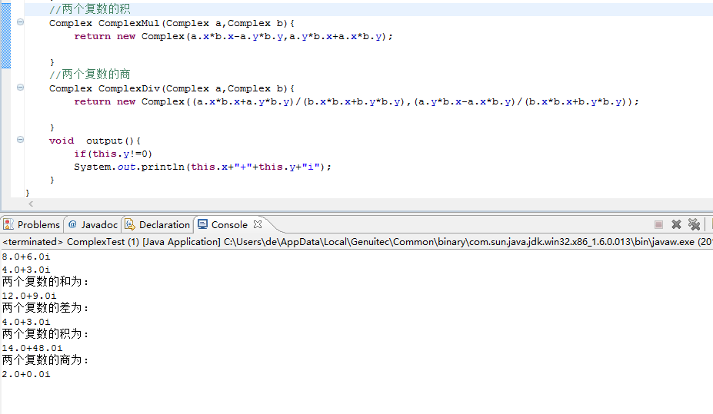
Task: Click the Terminate square icon in Console toolbar
Action: point(658,224)
